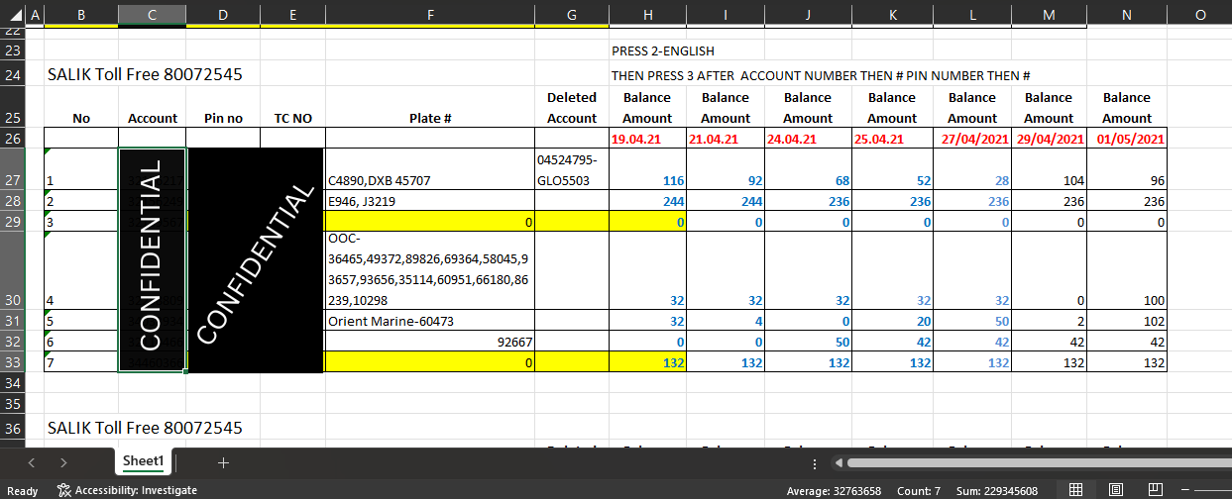The height and width of the screenshot is (499, 1232).
Task: Select the plate cell 'E946, J3219'
Action: 430,201
